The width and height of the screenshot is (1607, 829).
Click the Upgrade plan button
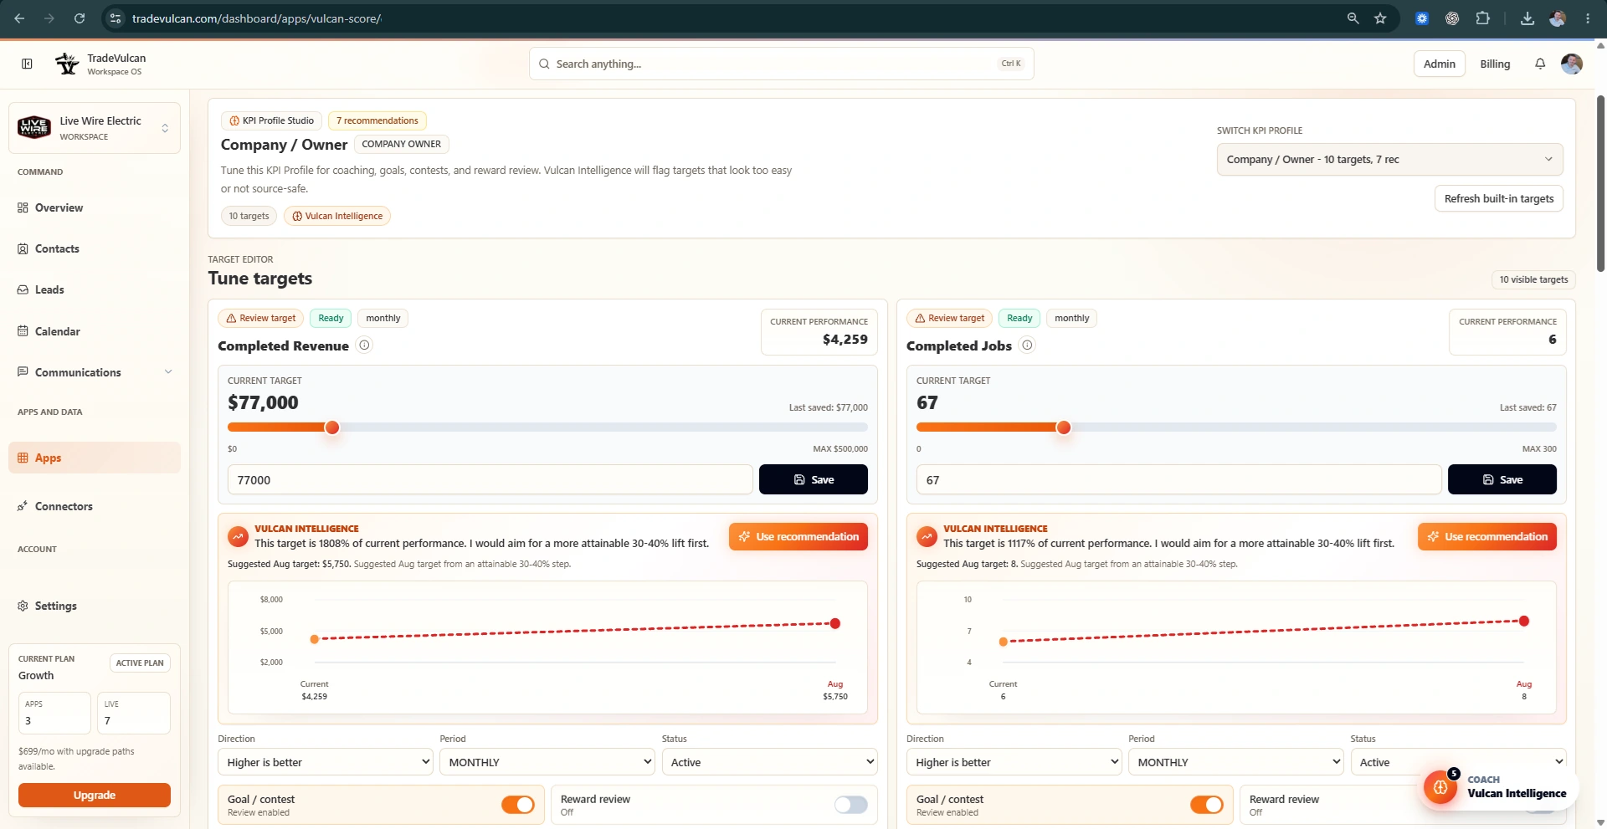(x=95, y=795)
